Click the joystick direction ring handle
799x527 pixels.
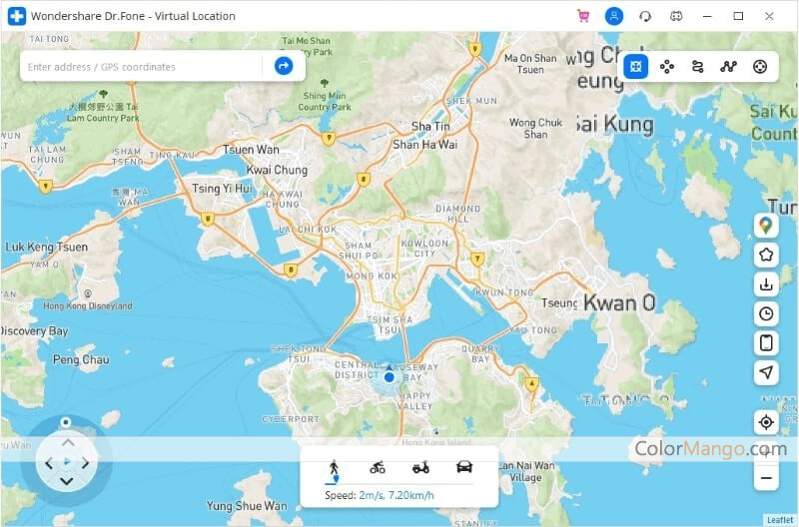tap(66, 422)
